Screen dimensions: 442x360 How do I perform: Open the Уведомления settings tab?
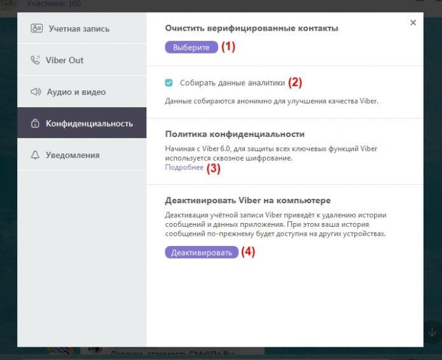coord(72,155)
